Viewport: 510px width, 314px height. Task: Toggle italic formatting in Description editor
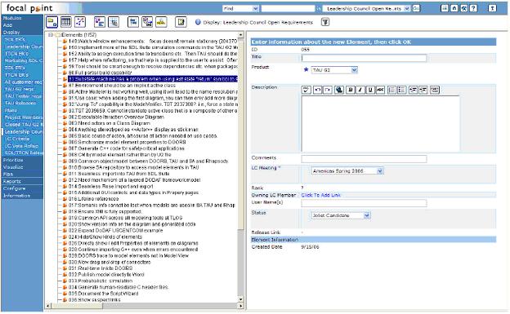point(360,90)
